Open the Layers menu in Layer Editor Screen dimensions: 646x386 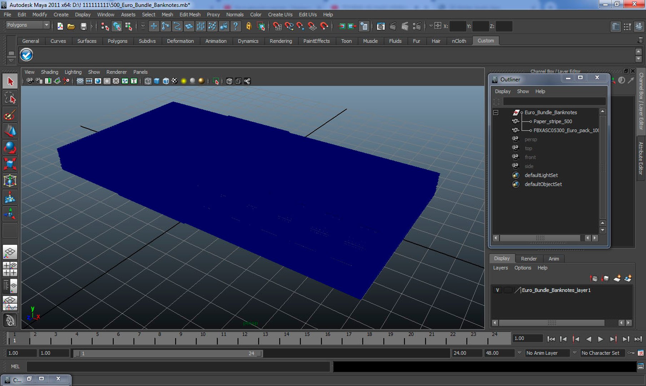500,268
